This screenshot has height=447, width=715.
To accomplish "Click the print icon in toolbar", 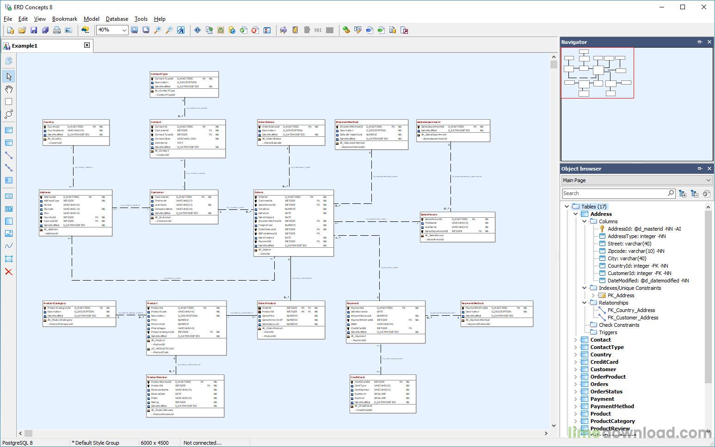I will click(x=57, y=30).
